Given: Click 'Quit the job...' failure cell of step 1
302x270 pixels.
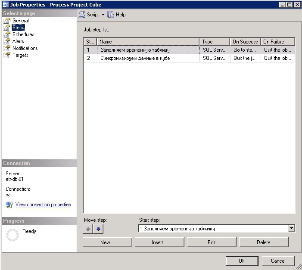Looking at the screenshot, I should [278, 50].
